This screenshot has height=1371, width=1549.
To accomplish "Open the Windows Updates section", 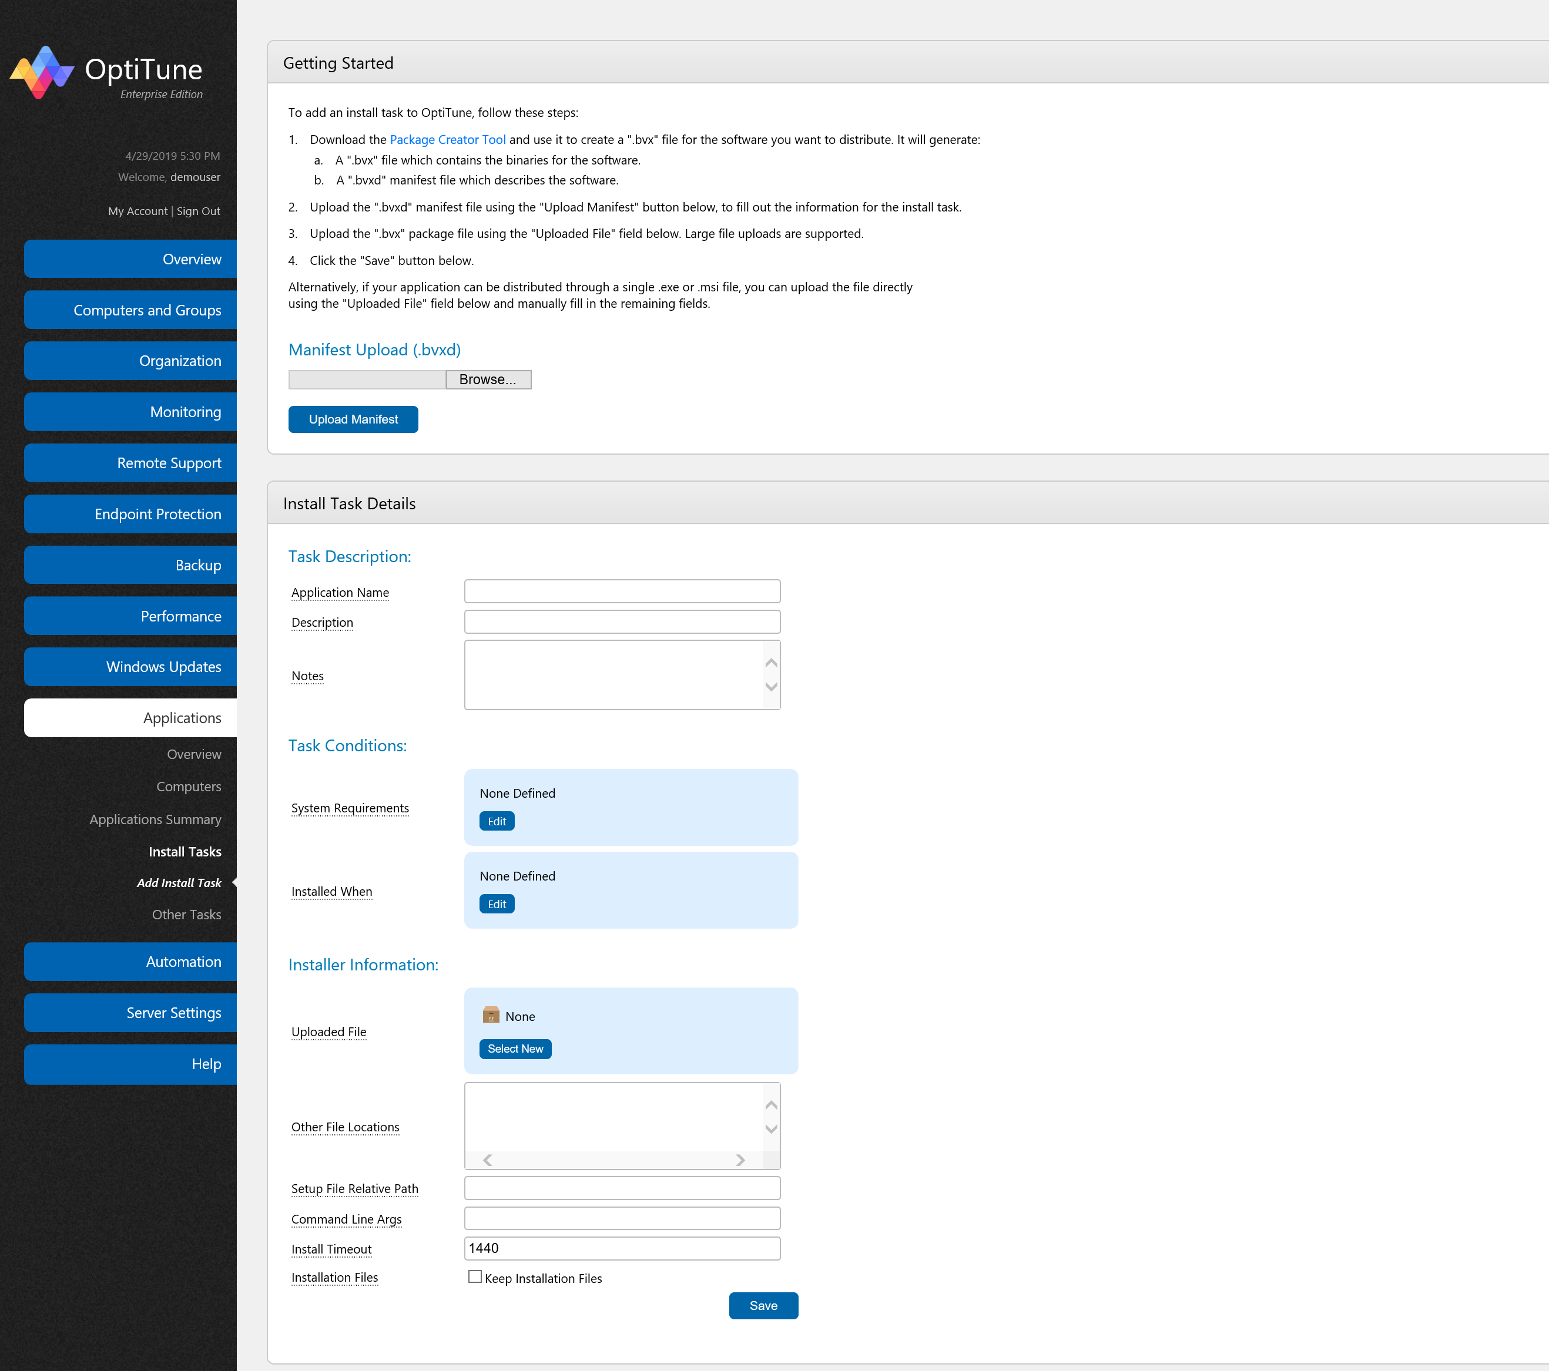I will [163, 667].
